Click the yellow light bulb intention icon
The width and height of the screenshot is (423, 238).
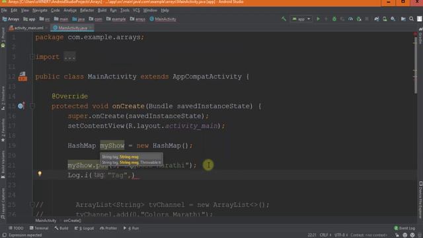tap(40, 173)
